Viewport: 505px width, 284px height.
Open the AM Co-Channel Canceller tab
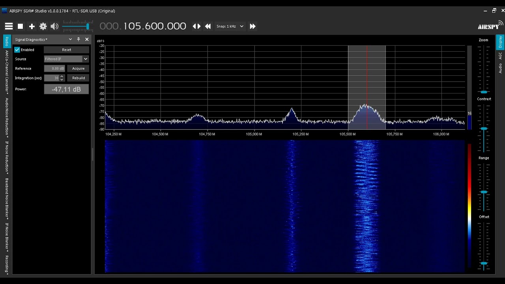click(7, 72)
